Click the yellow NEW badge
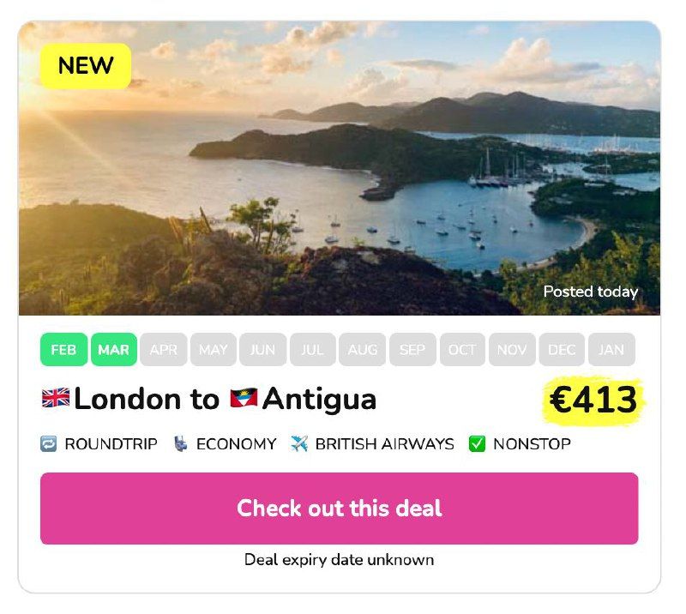 pyautogui.click(x=86, y=66)
